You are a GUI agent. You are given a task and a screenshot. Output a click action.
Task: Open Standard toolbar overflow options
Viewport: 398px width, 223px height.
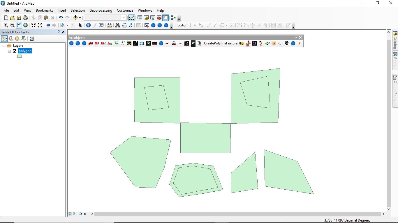(179, 19)
